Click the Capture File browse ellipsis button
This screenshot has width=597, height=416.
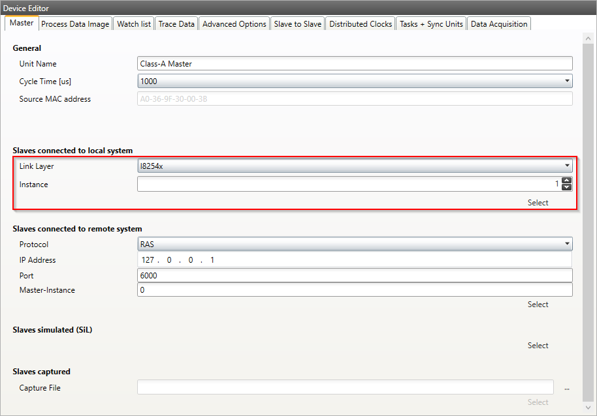point(566,388)
